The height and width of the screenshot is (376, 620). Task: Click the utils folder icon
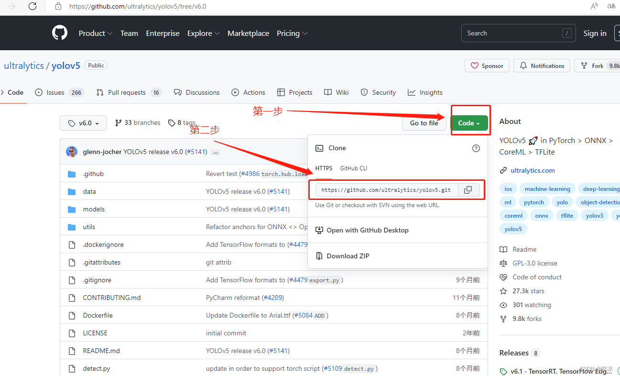72,227
